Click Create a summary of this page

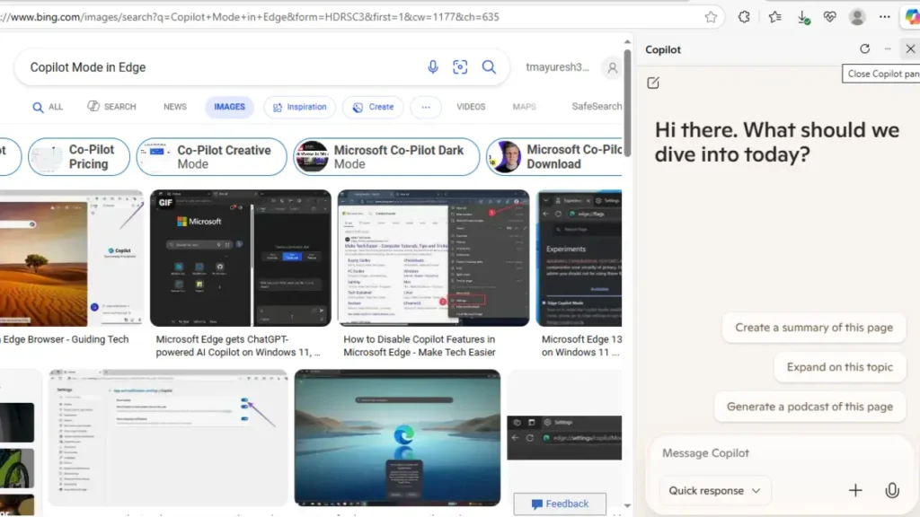point(814,328)
